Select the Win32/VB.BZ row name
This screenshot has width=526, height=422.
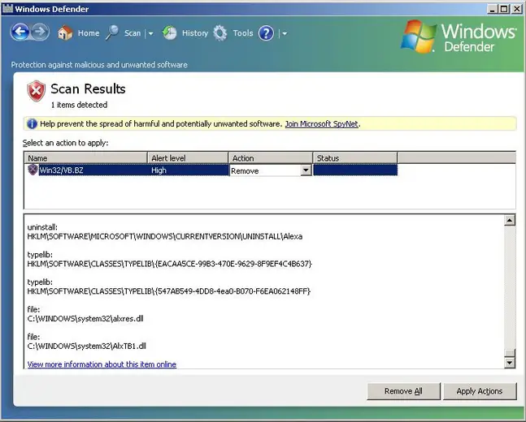(x=62, y=170)
